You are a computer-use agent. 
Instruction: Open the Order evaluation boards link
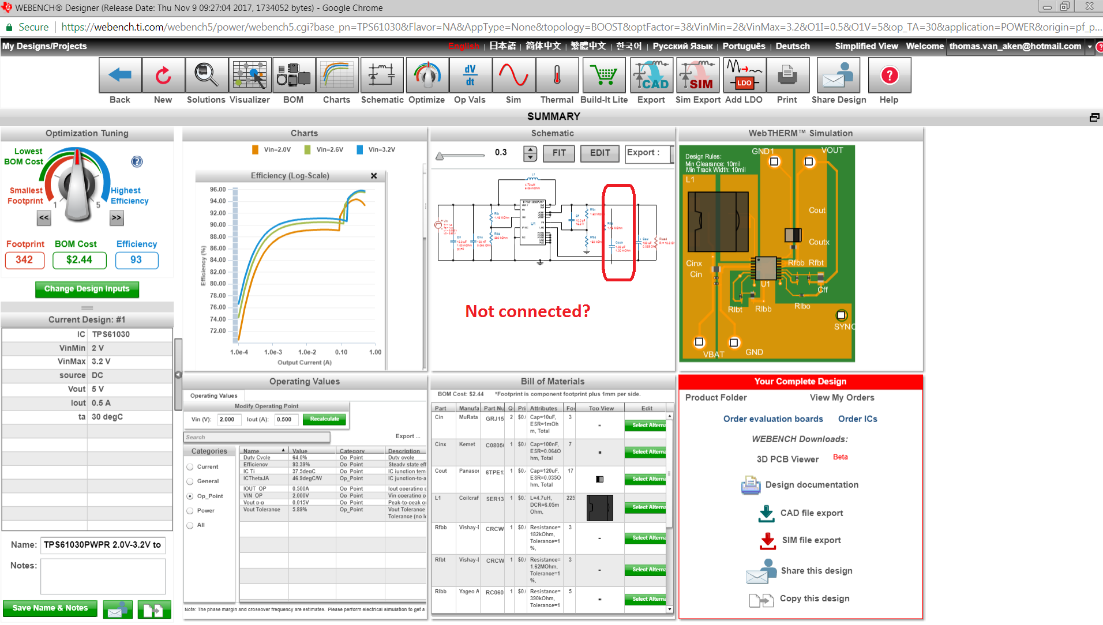pyautogui.click(x=773, y=419)
